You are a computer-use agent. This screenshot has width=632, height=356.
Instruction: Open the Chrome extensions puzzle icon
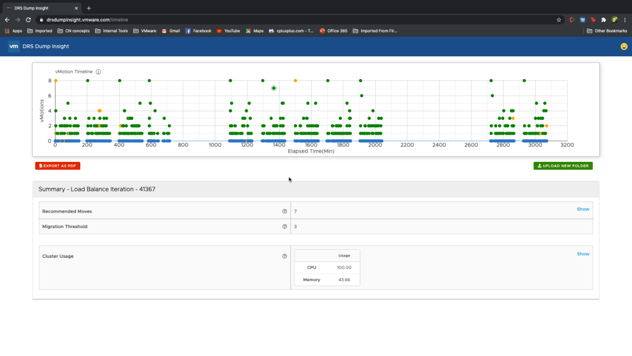(x=603, y=20)
